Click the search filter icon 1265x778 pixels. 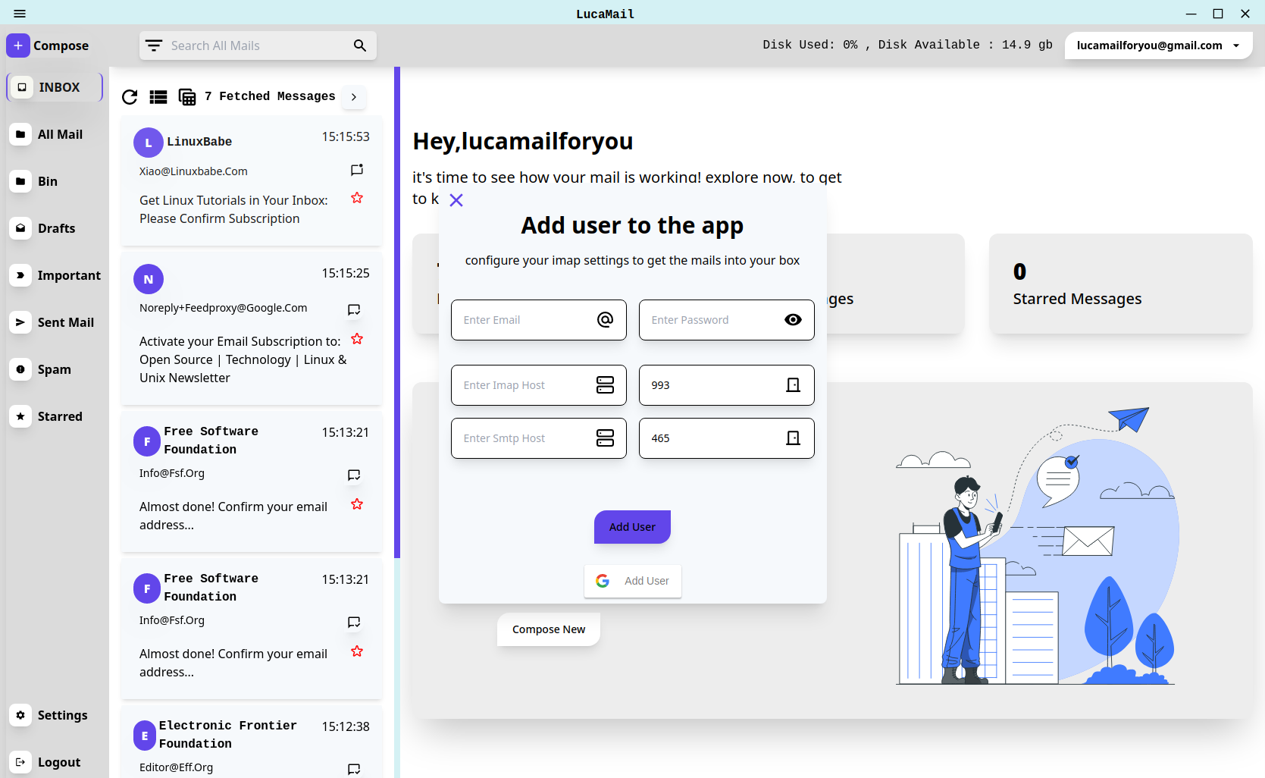pos(154,45)
